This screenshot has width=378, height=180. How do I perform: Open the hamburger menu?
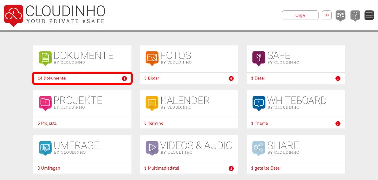[x=369, y=15]
